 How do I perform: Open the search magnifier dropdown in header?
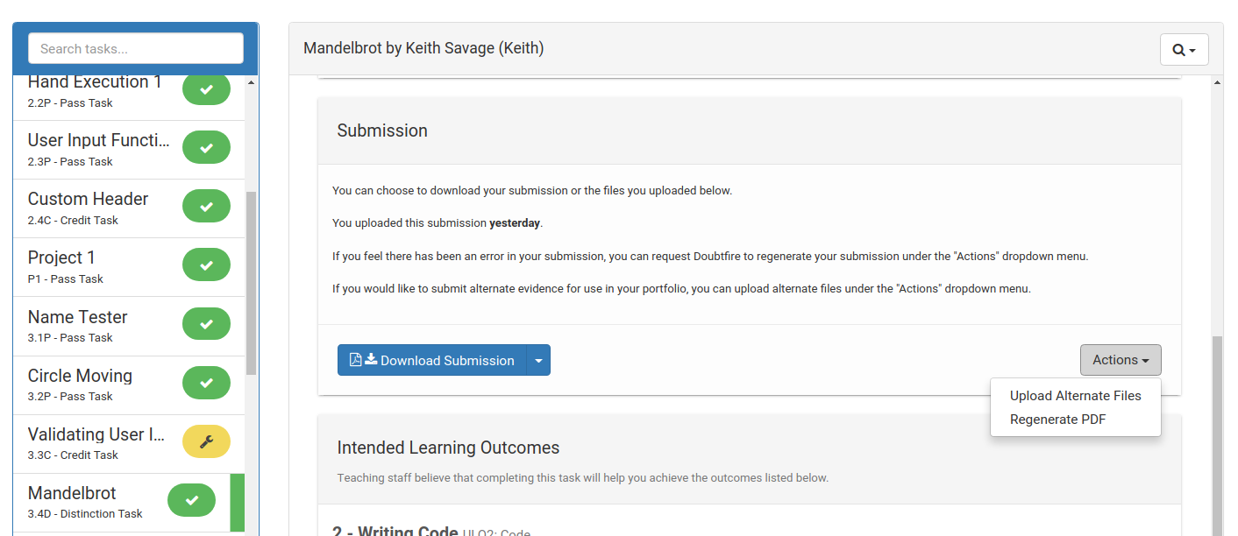pos(1184,50)
